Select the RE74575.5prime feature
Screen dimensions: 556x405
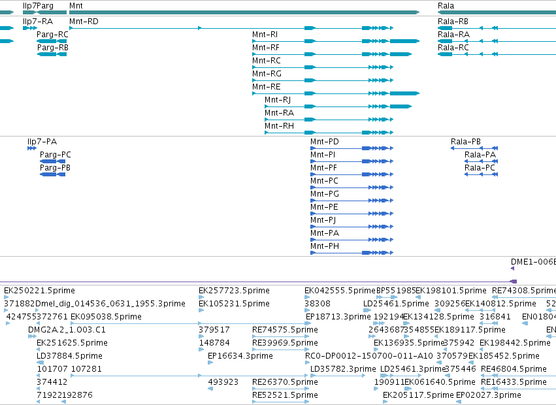pyautogui.click(x=285, y=330)
